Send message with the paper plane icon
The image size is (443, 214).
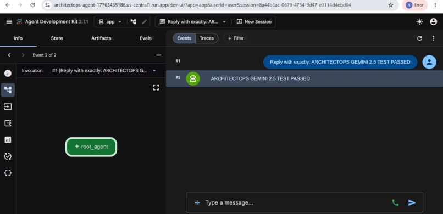pyautogui.click(x=412, y=202)
